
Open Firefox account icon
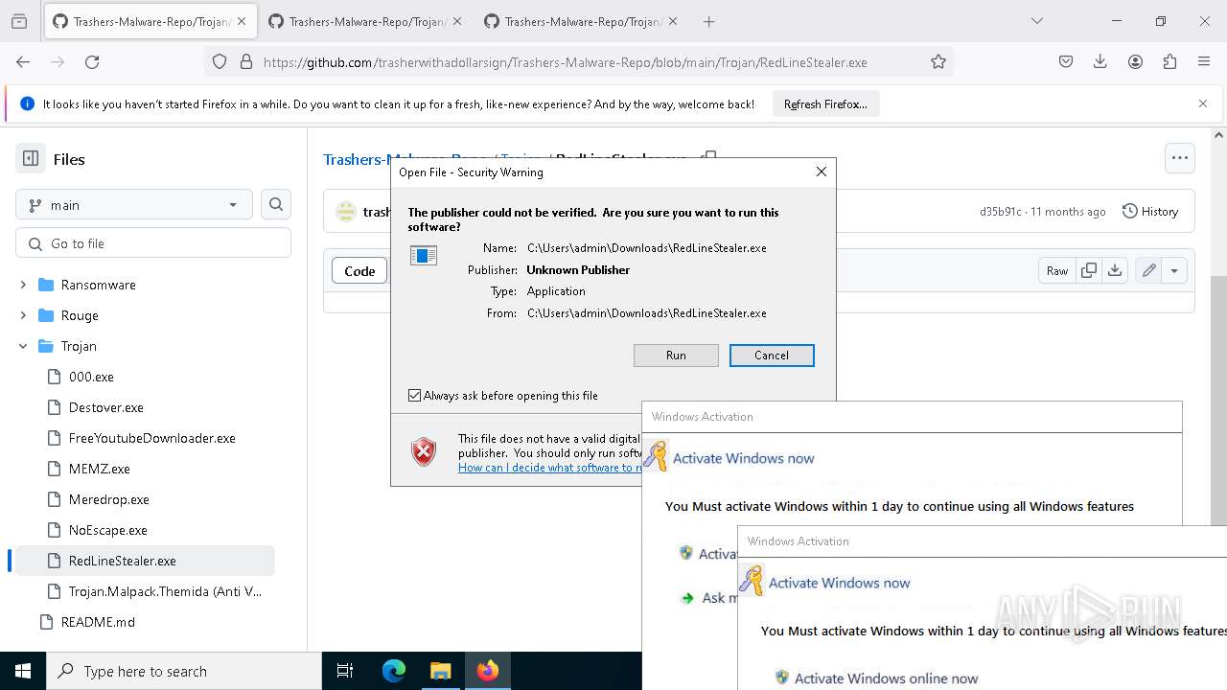coord(1135,61)
